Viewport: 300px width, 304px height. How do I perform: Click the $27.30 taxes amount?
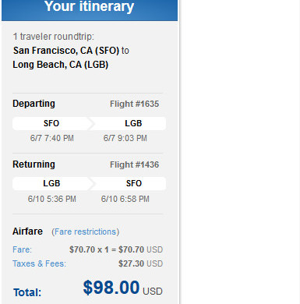pos(131,263)
